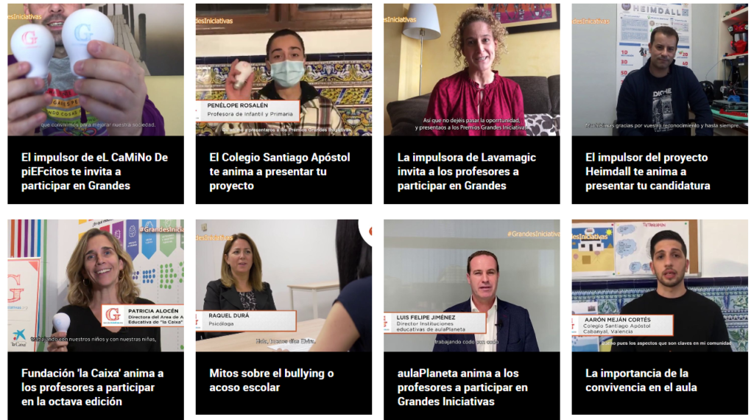Image resolution: width=754 pixels, height=420 pixels.
Task: Click title 'Mitos sobre el bullying o acoso escolar'
Action: point(271,380)
